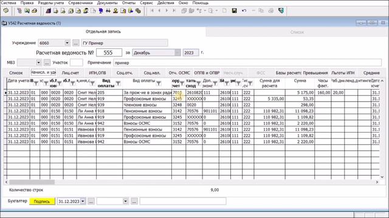
Task: Click the exit door icon at toolbar end
Action: click(281, 11)
